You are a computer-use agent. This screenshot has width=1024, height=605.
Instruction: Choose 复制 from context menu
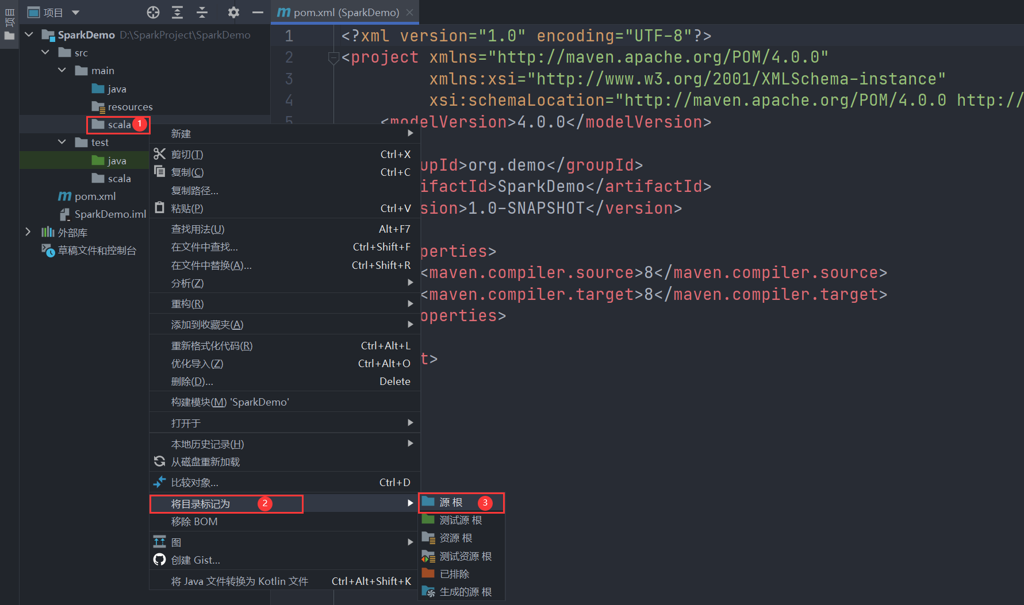pos(285,172)
